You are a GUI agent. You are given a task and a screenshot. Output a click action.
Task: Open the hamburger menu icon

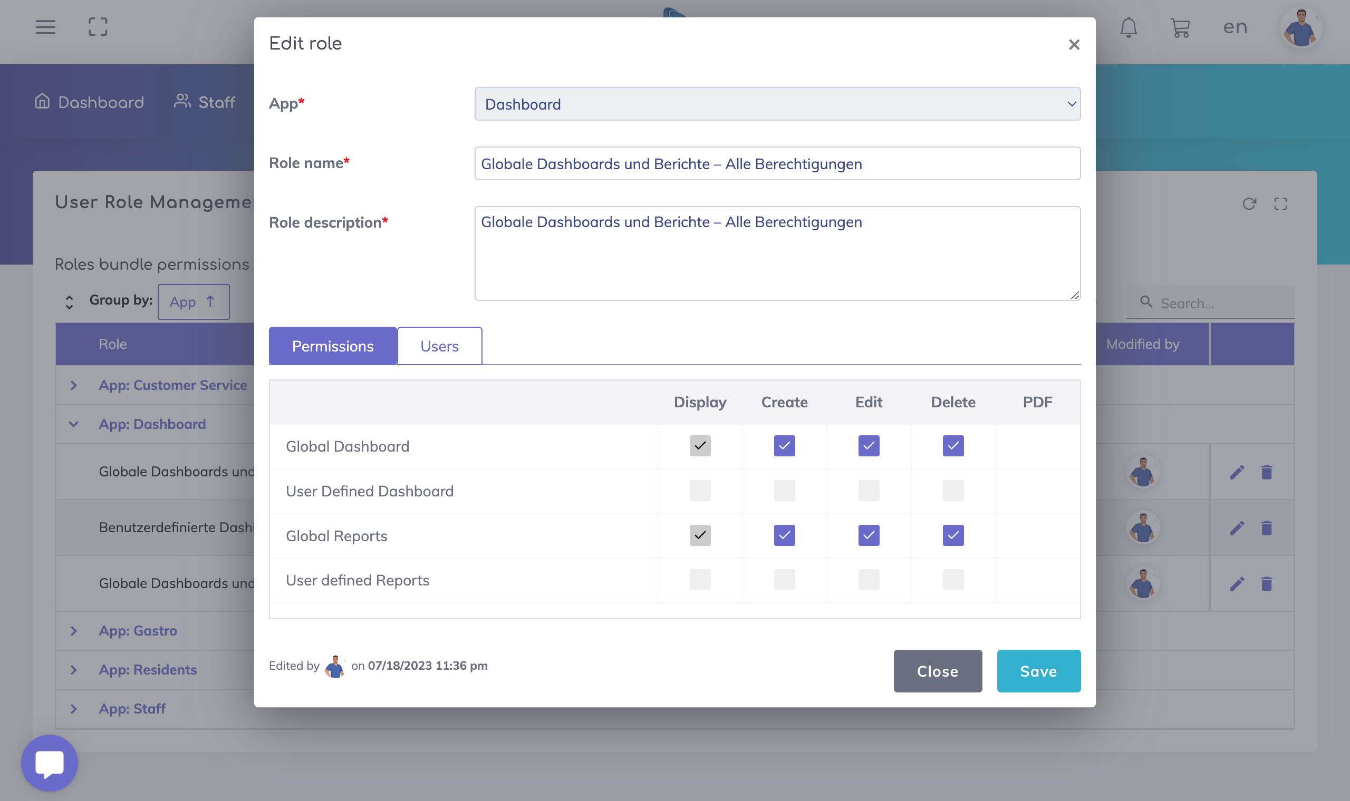click(x=45, y=27)
